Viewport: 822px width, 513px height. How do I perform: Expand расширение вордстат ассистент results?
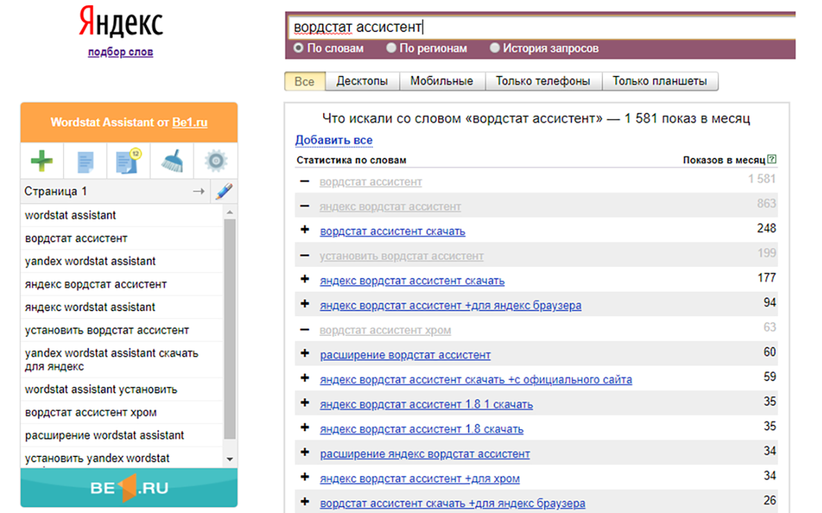tap(304, 354)
